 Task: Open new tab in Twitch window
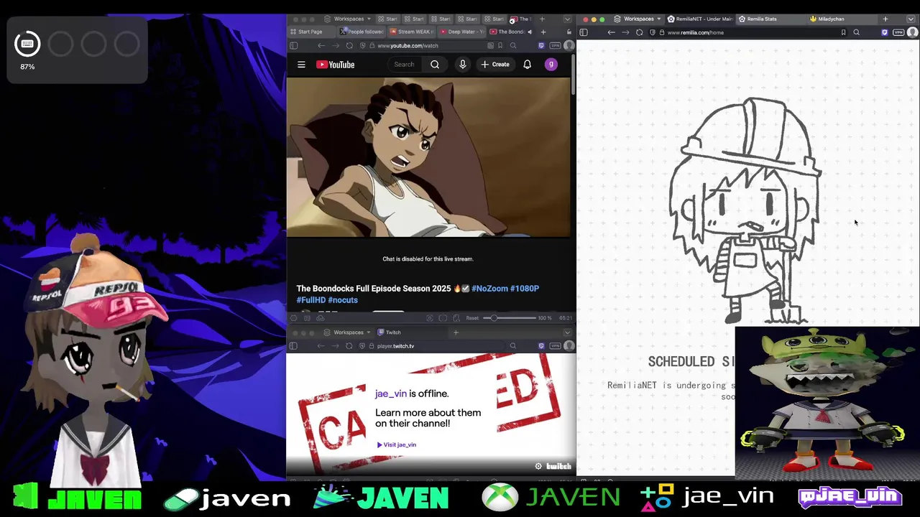click(456, 332)
